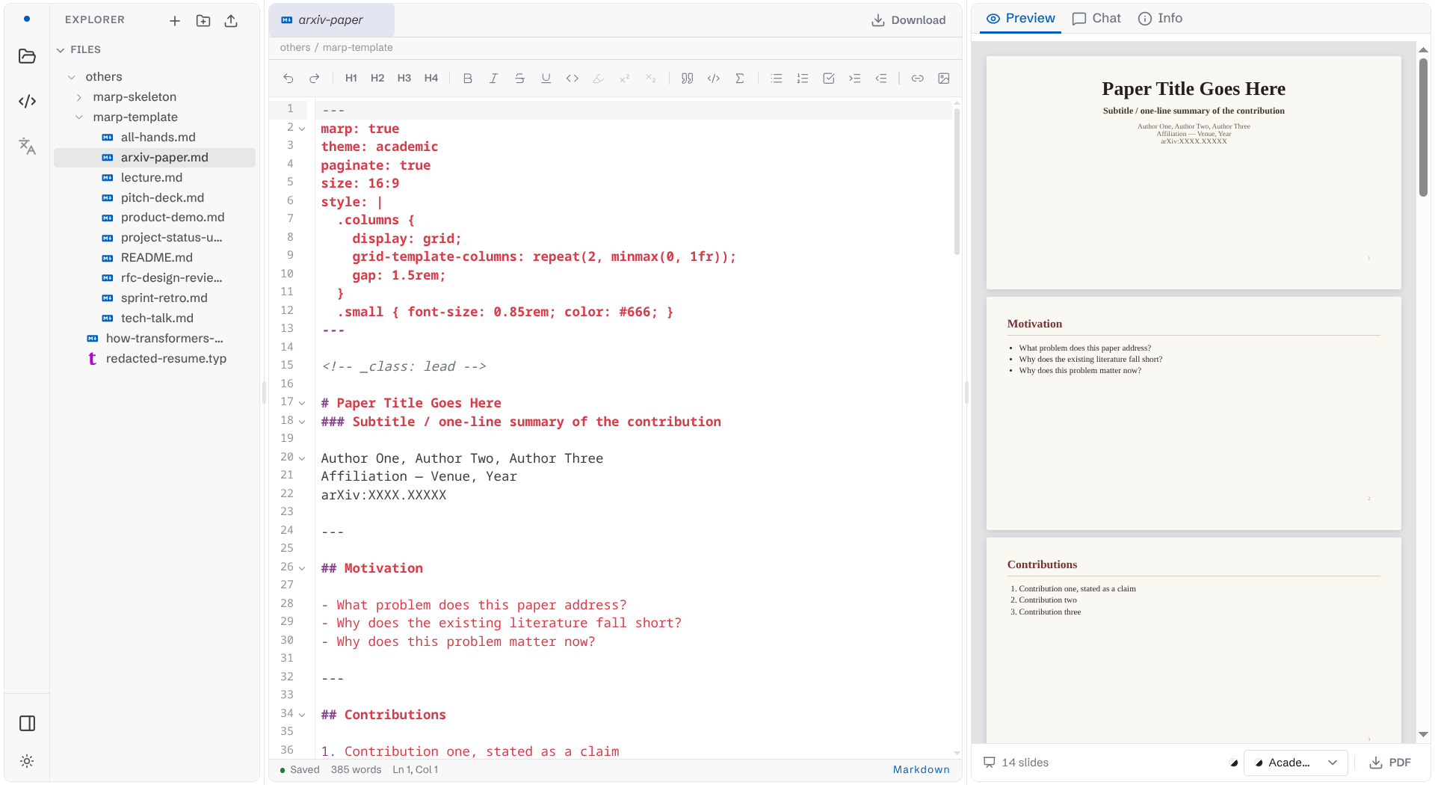Image resolution: width=1435 pixels, height=785 pixels.
Task: Export slides as PDF
Action: (1390, 763)
